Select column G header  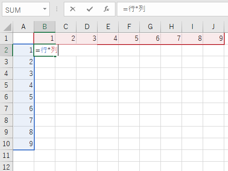tap(150, 27)
